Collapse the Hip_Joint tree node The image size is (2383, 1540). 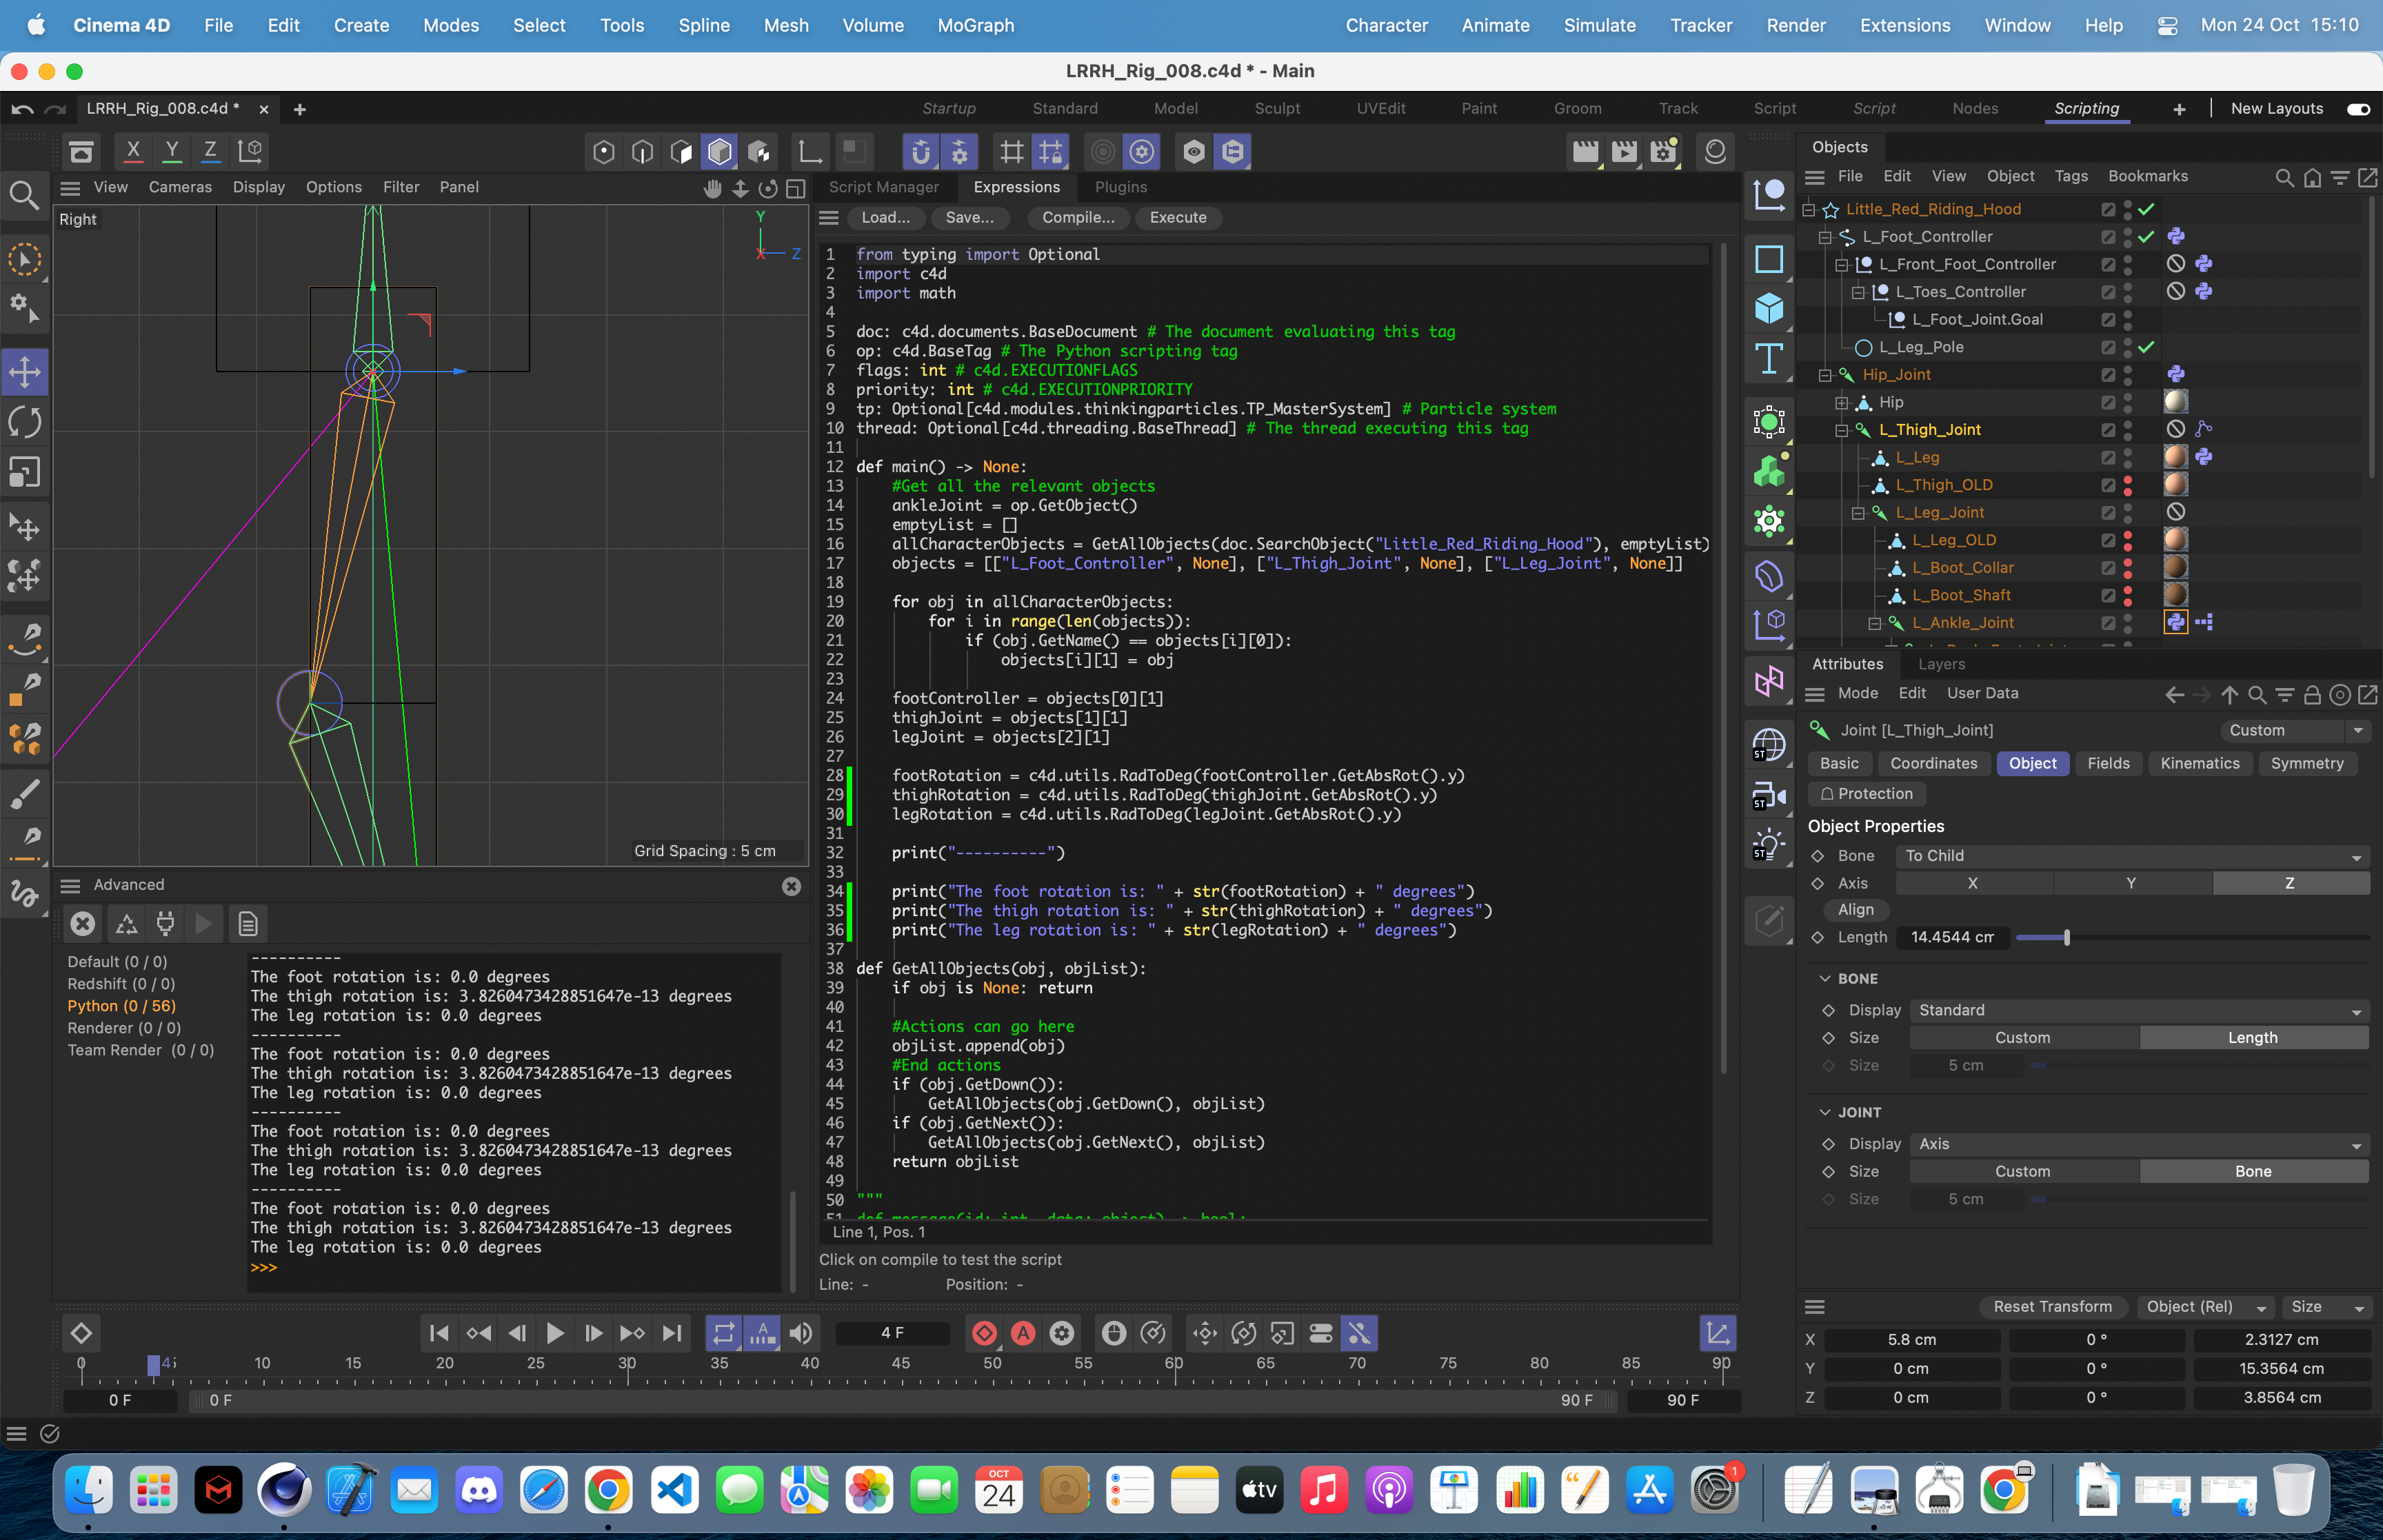[1825, 375]
